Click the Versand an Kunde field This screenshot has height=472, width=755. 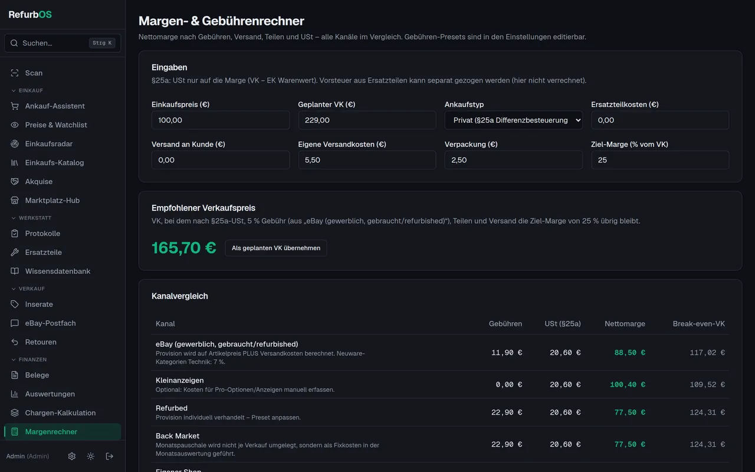pos(221,160)
